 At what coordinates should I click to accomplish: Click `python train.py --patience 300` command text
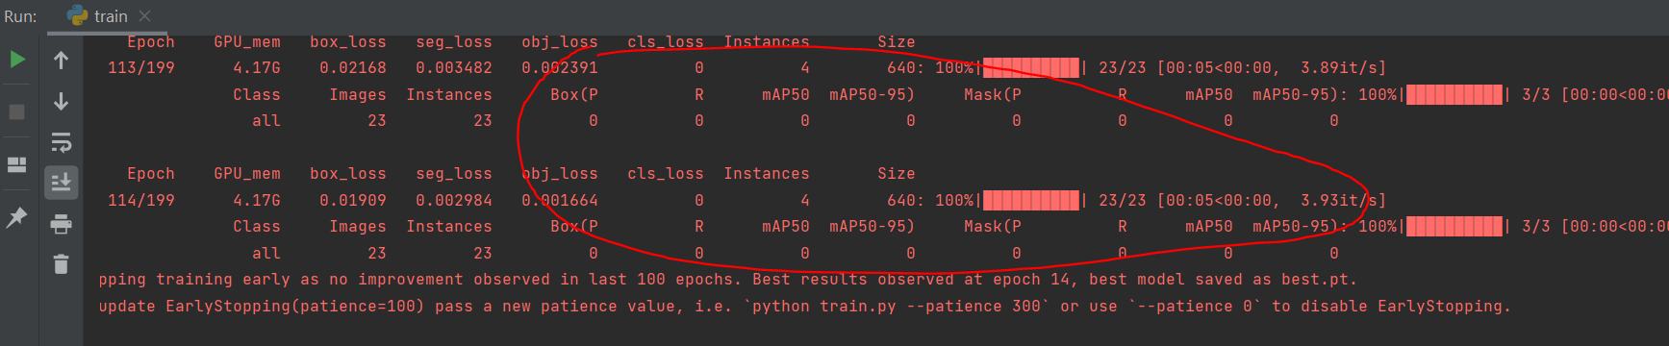coord(897,307)
